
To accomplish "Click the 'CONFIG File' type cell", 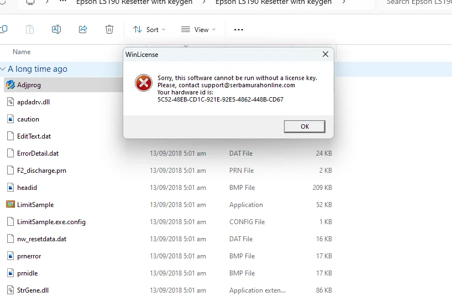I will pos(247,222).
